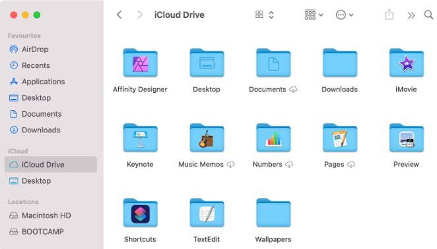The image size is (437, 249).
Task: Open the Affinity Designer folder
Action: tap(140, 63)
